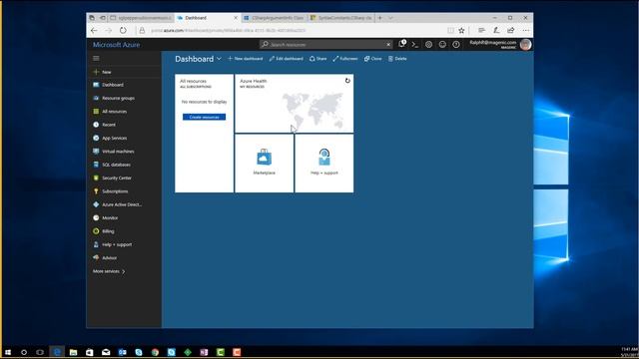The image size is (639, 359).
Task: Open portal settings gear
Action: [x=428, y=44]
